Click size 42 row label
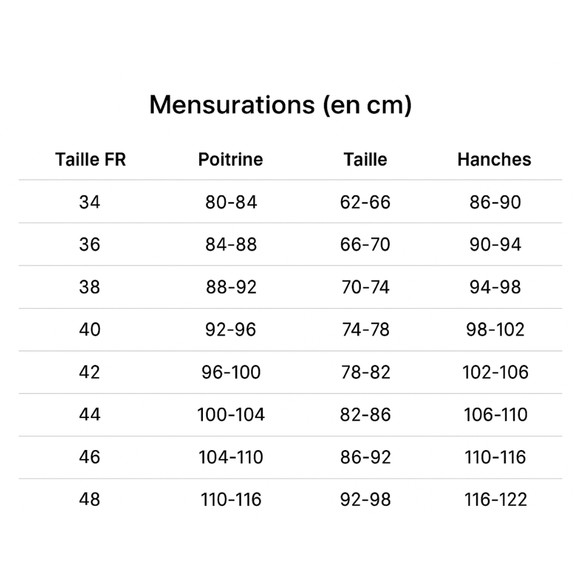 point(89,372)
